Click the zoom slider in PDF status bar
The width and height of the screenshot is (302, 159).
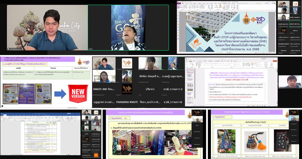pyautogui.click(x=270, y=53)
